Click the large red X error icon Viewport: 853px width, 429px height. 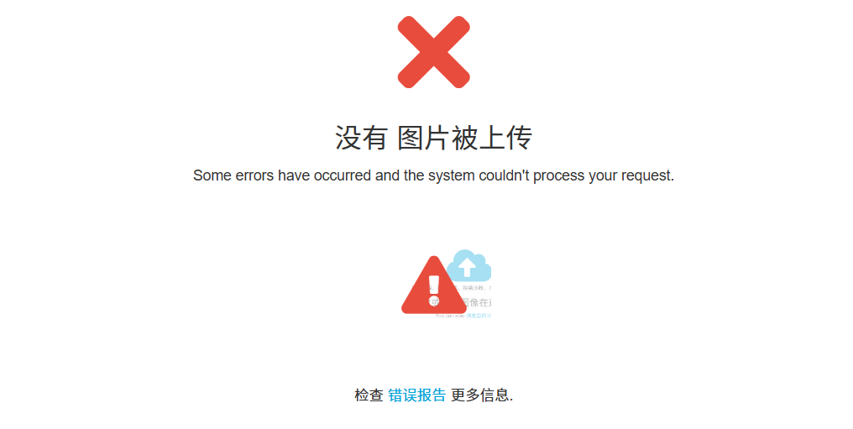[433, 52]
